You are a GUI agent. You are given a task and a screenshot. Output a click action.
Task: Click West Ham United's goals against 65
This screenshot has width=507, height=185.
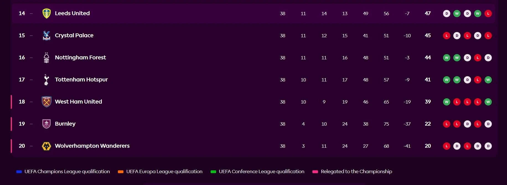tap(386, 102)
